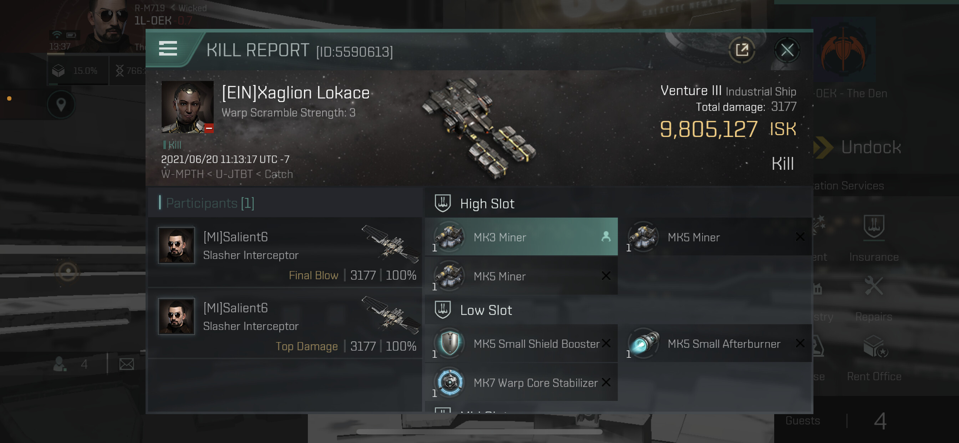Click the Insurance station service icon

click(x=874, y=227)
